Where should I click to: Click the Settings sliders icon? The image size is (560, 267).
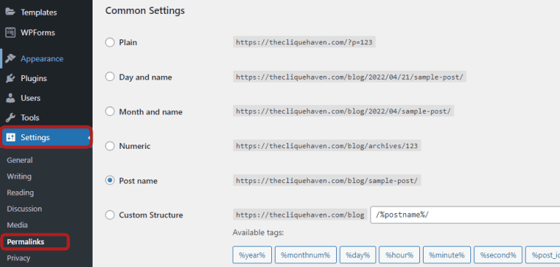tap(11, 137)
